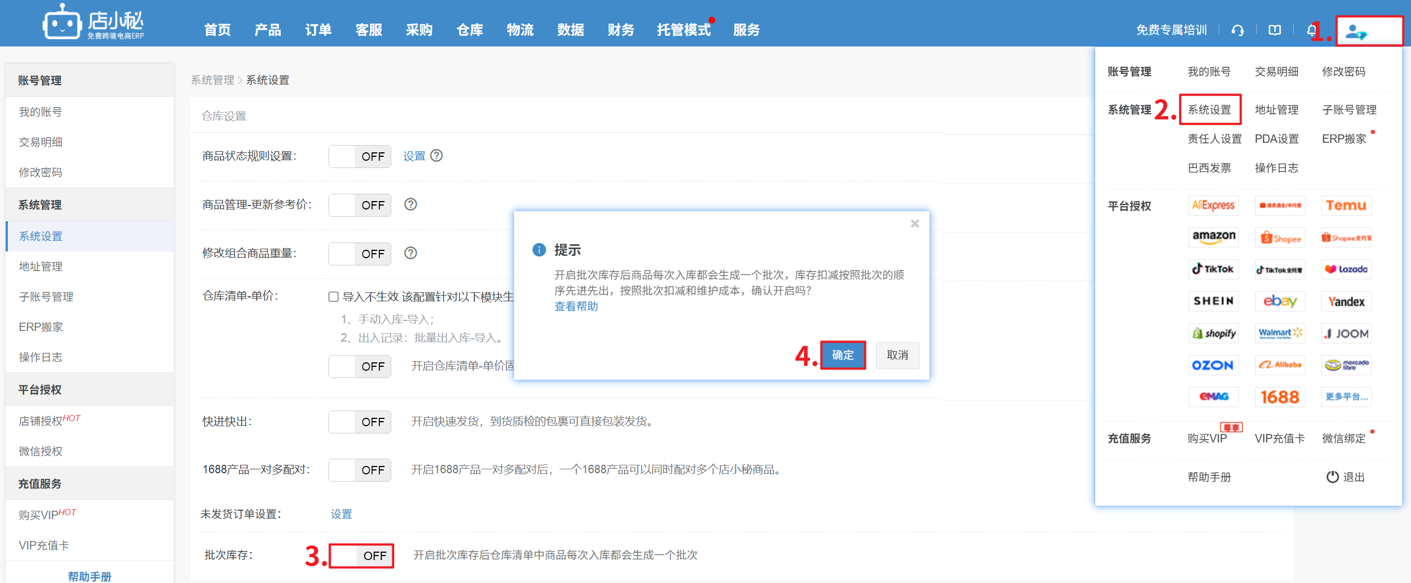Open the user account avatar menu
Image resolution: width=1411 pixels, height=583 pixels.
click(x=1357, y=32)
